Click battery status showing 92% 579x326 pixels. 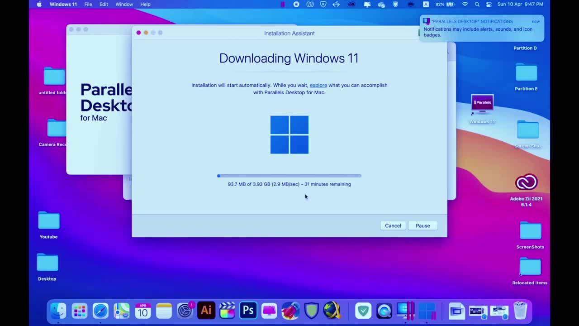point(445,4)
